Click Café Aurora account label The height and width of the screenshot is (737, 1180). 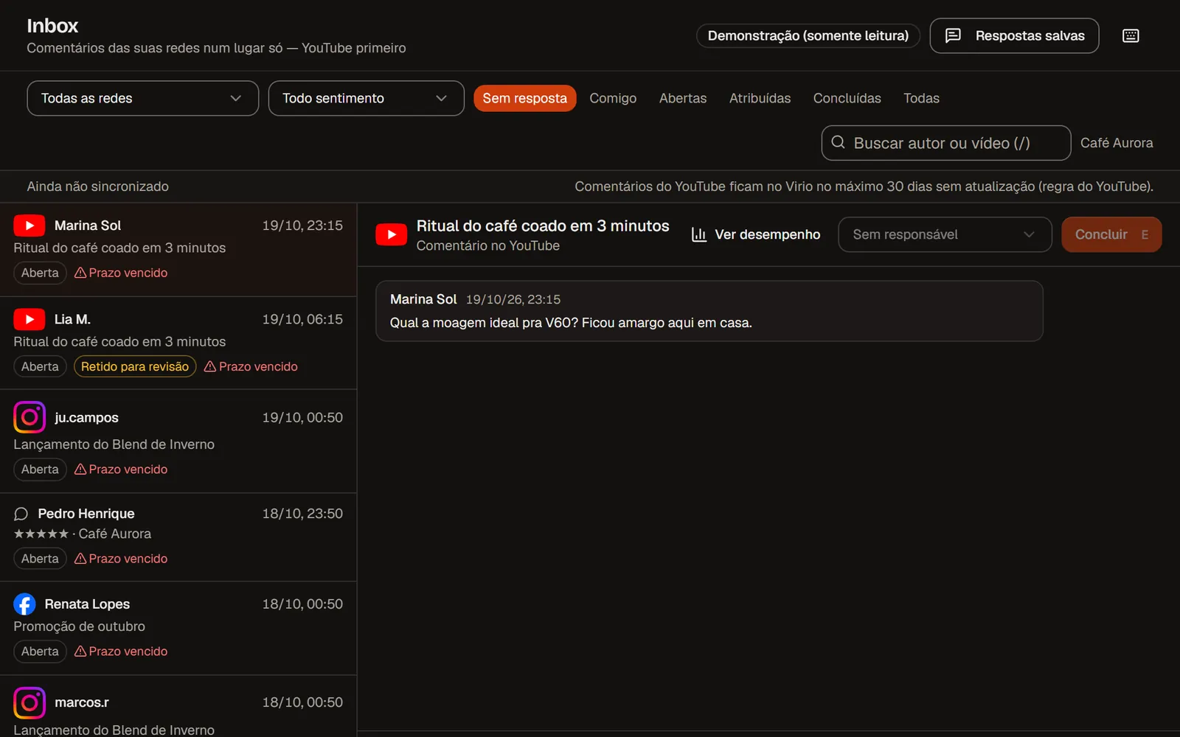(x=1117, y=143)
